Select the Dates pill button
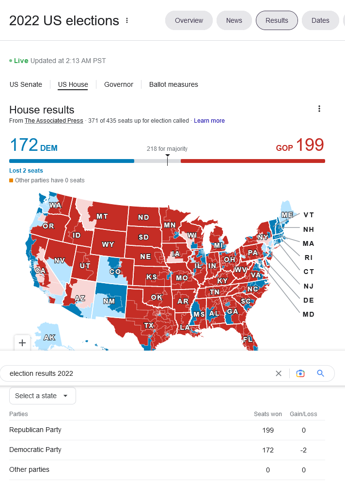 coord(320,20)
